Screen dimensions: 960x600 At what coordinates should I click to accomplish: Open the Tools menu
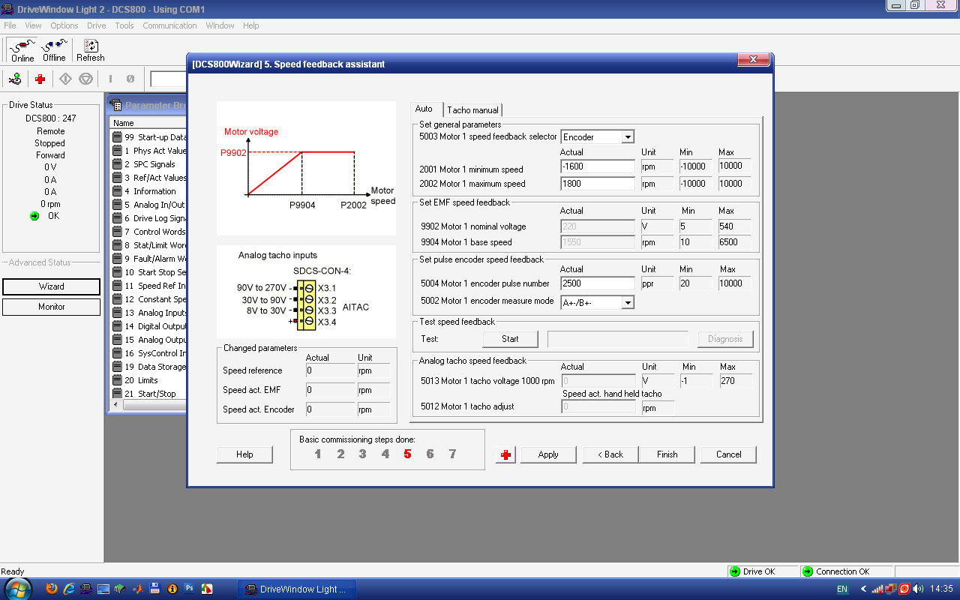124,25
